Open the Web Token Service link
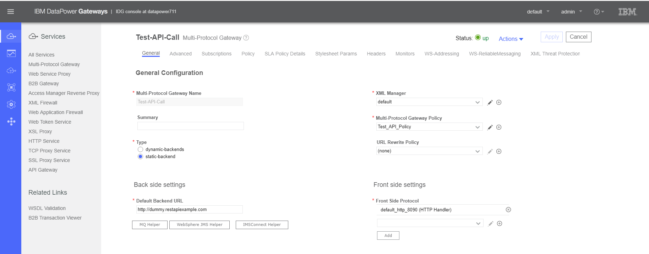This screenshot has height=254, width=649. click(x=50, y=122)
